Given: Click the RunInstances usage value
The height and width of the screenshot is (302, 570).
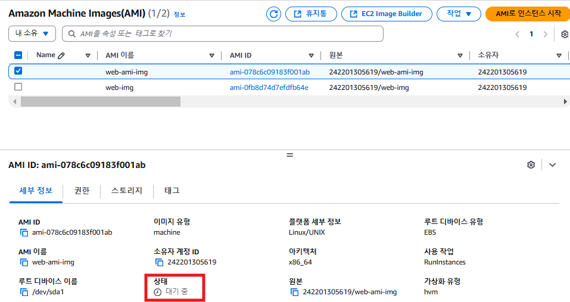Looking at the screenshot, I should pyautogui.click(x=444, y=262).
